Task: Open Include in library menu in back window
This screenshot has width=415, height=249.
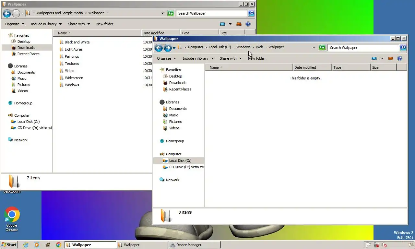Action: pos(46,24)
